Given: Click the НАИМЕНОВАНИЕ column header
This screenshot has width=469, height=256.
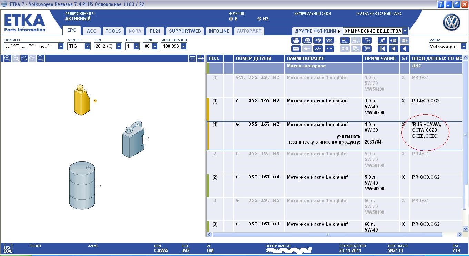Looking at the screenshot, I should 323,58.
